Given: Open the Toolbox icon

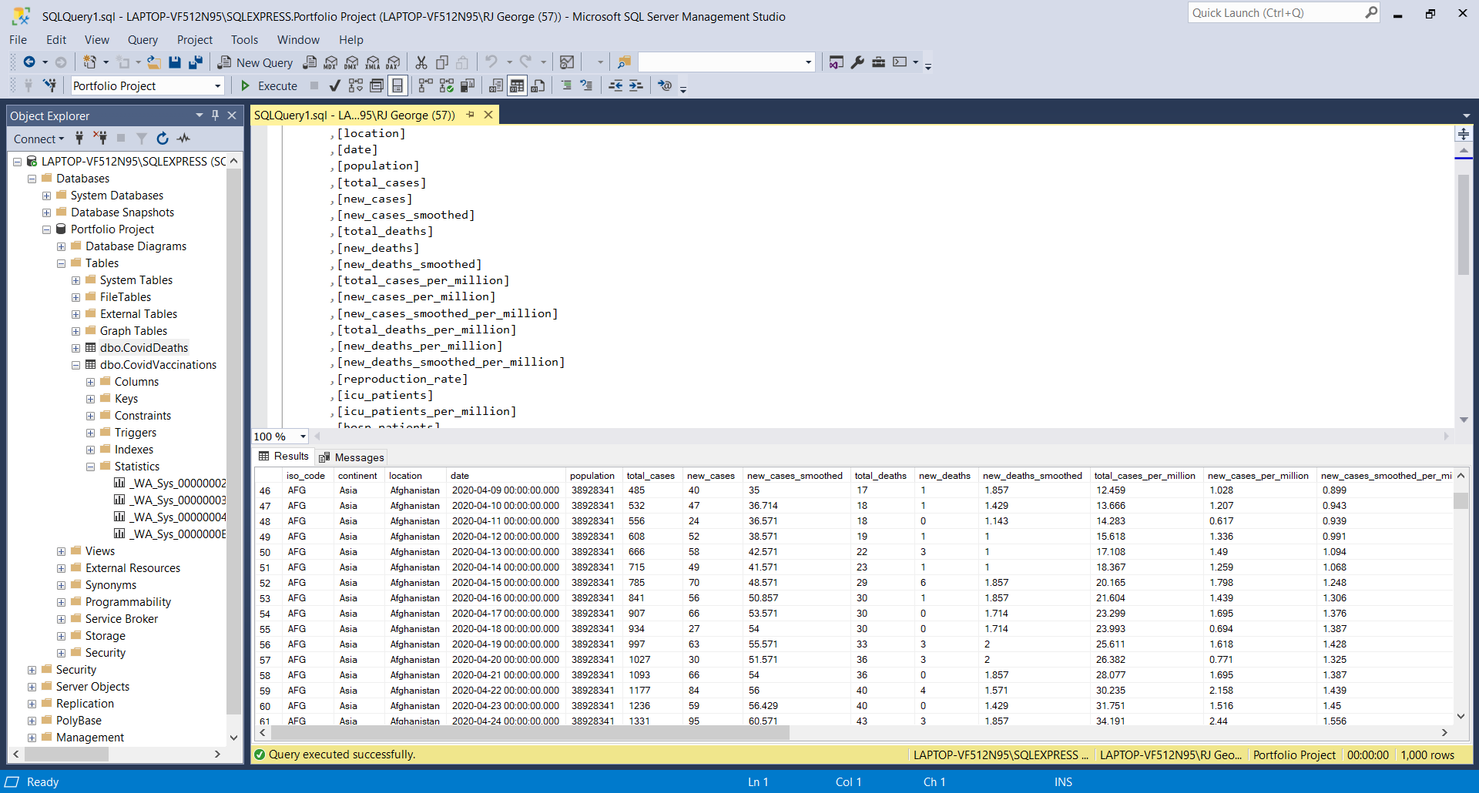Looking at the screenshot, I should 878,62.
